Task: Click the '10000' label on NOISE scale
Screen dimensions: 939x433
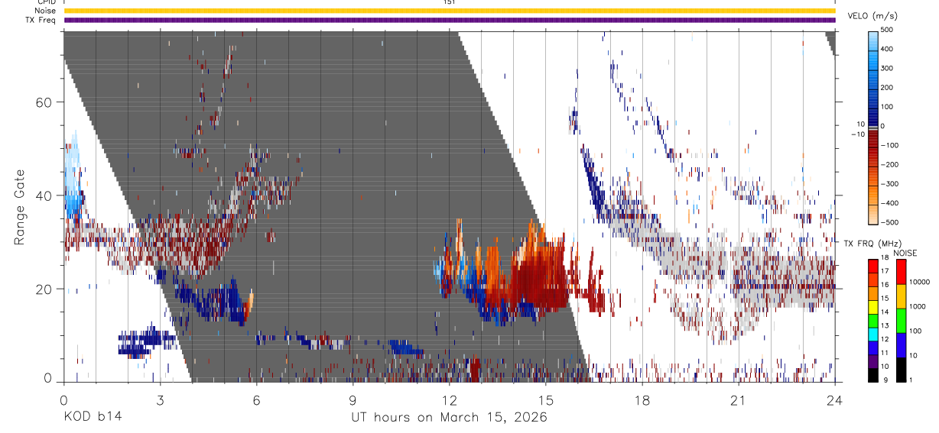Action: (920, 283)
